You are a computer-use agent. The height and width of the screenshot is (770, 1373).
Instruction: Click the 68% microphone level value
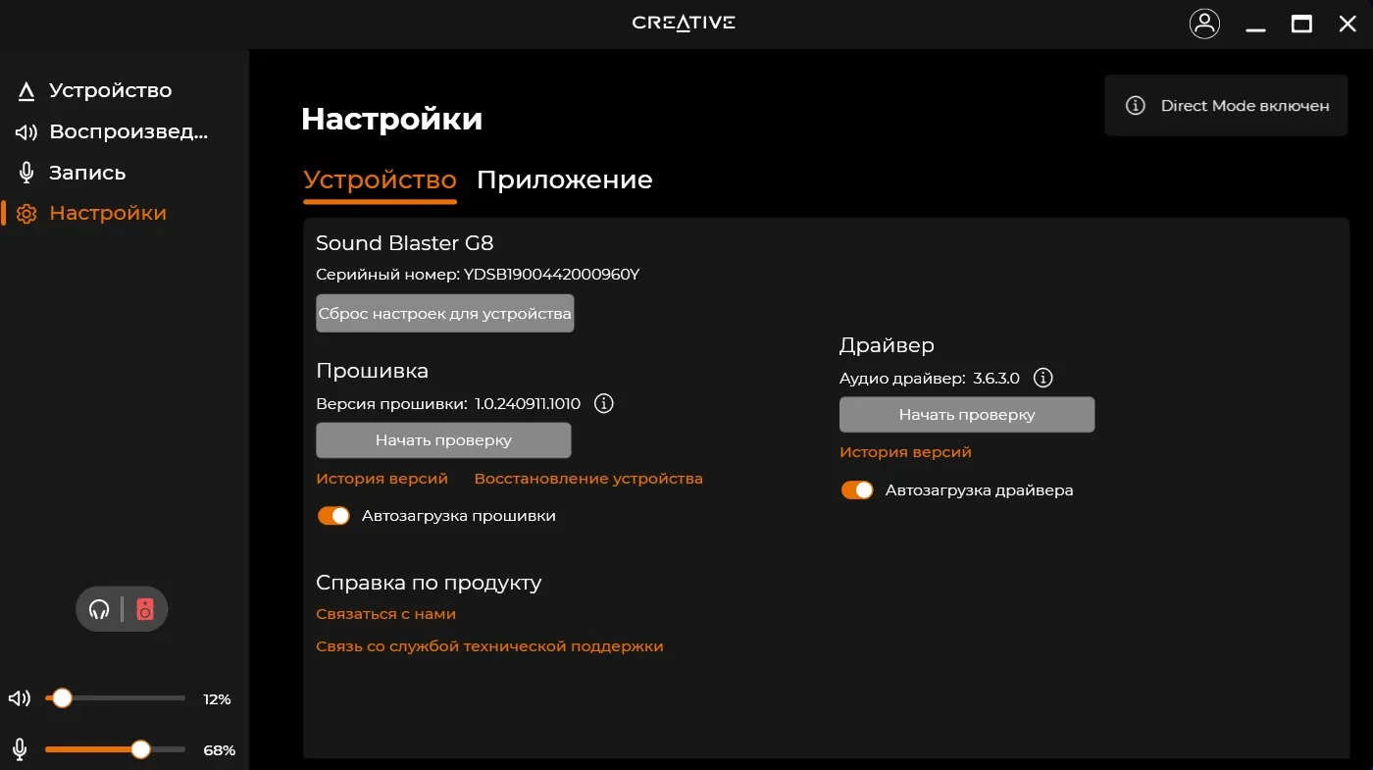click(x=219, y=750)
